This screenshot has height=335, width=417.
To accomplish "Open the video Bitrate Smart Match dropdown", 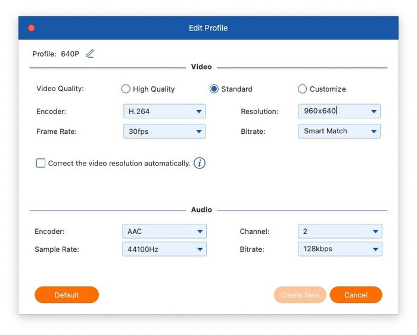I will (x=338, y=131).
